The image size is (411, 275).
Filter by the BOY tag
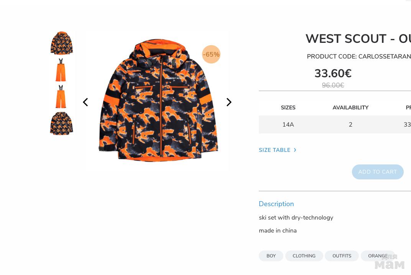tap(271, 256)
